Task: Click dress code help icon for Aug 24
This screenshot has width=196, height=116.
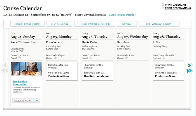Action: (x=20, y=58)
